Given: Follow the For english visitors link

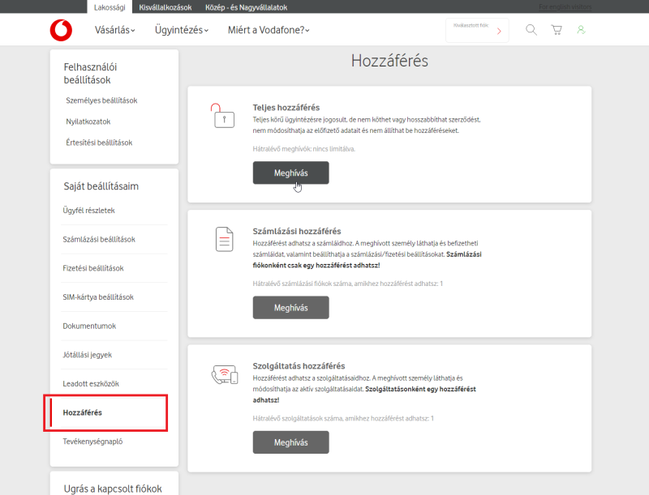Looking at the screenshot, I should [565, 7].
